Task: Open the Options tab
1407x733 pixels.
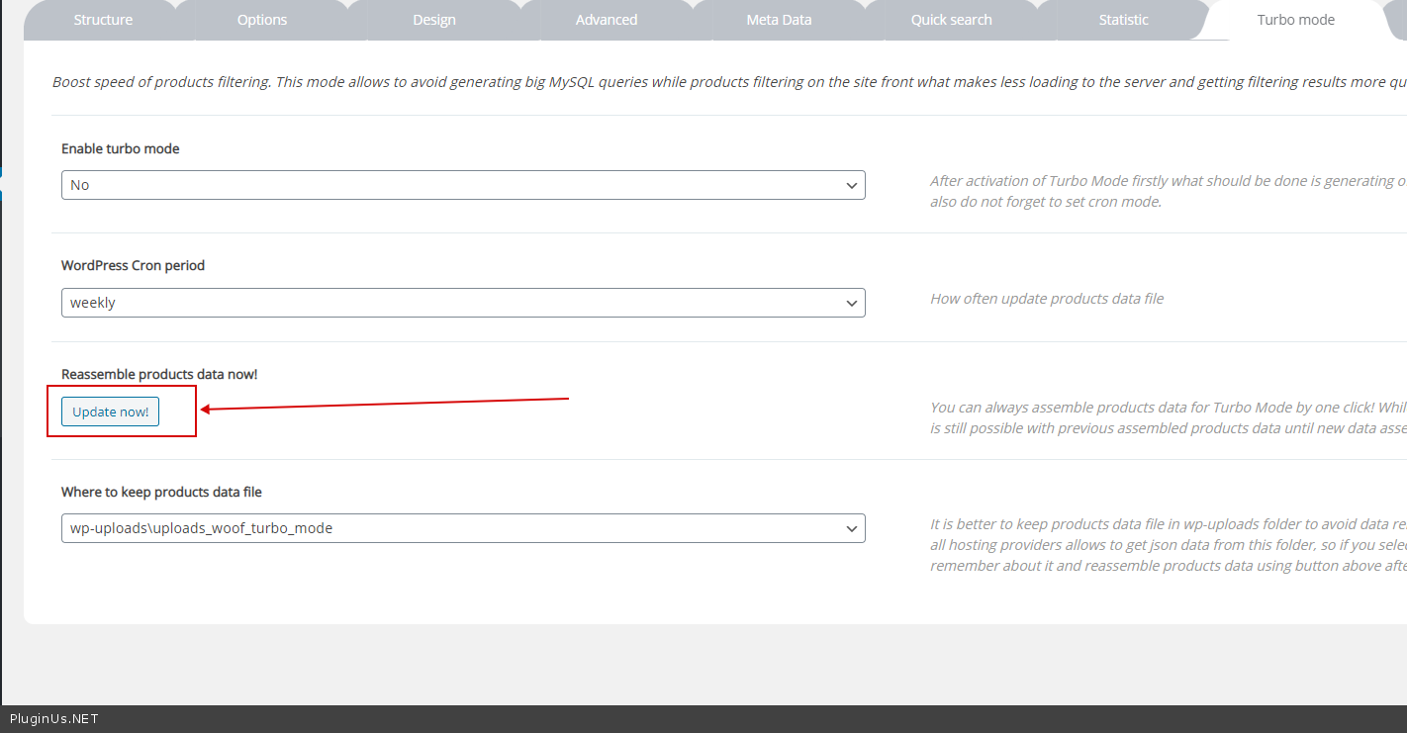Action: click(262, 20)
